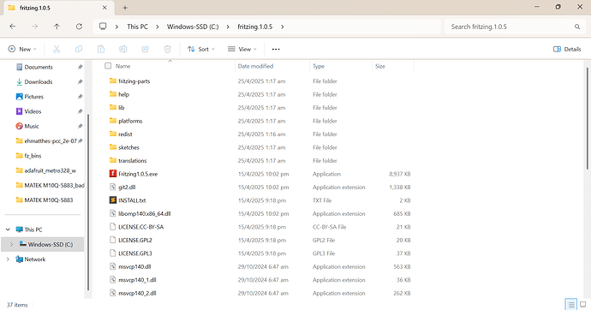Image resolution: width=591 pixels, height=310 pixels.
Task: Expand the chevron after Windows-SSD (C:) breadcrumb
Action: [x=228, y=27]
